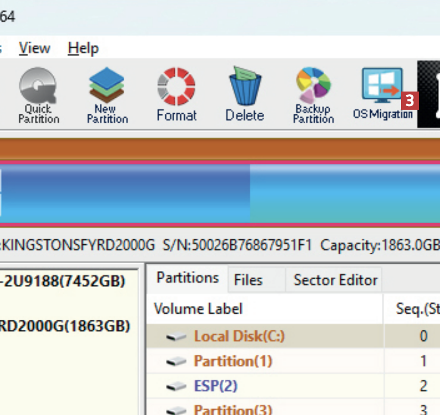Select the light blue partition in disk map
The width and height of the screenshot is (440, 415).
(344, 193)
